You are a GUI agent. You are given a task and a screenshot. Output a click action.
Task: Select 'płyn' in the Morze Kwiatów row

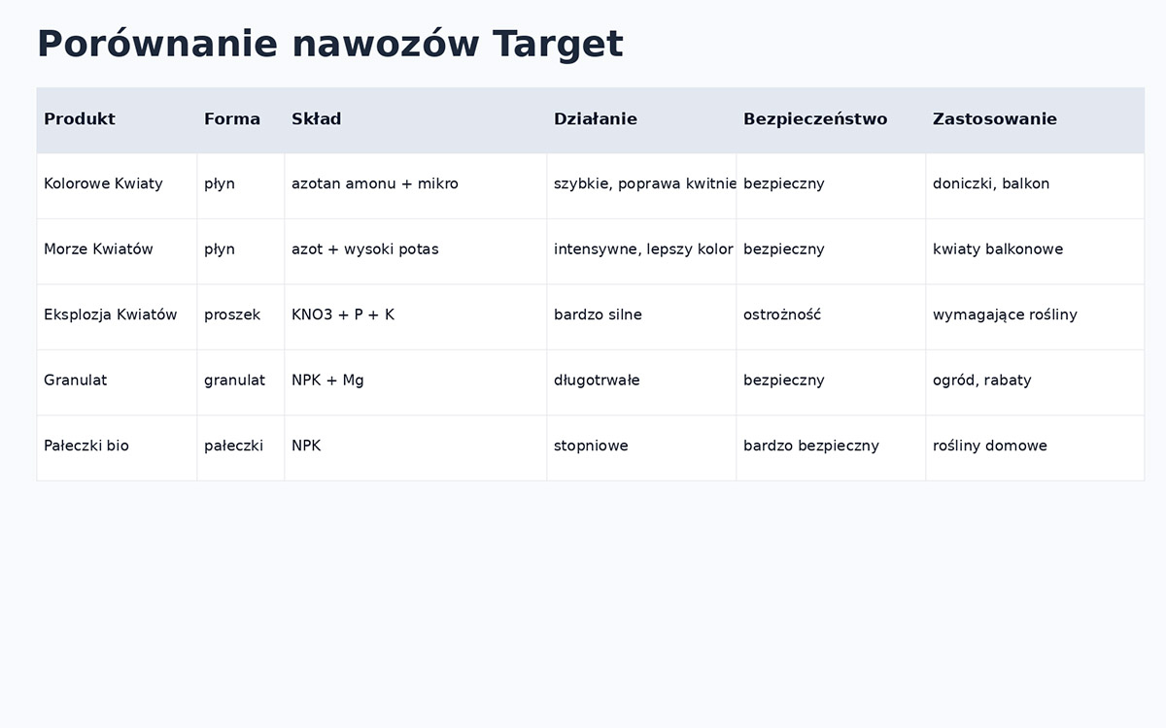coord(241,251)
